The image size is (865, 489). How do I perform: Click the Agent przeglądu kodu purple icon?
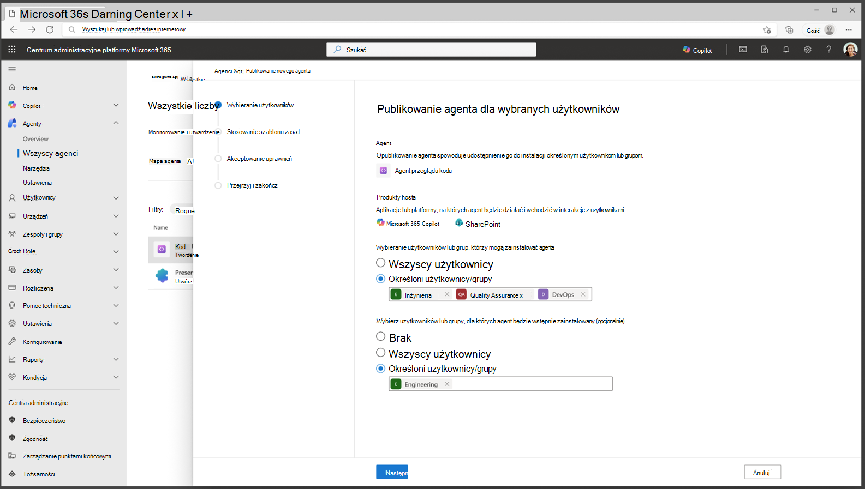pos(384,171)
